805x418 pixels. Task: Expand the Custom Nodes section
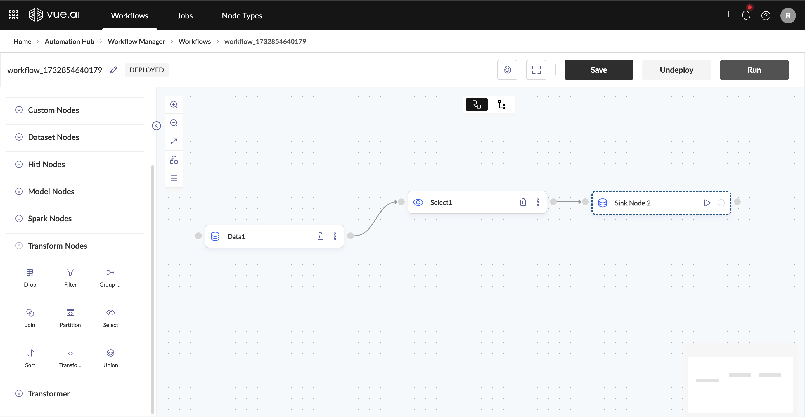[x=53, y=110]
